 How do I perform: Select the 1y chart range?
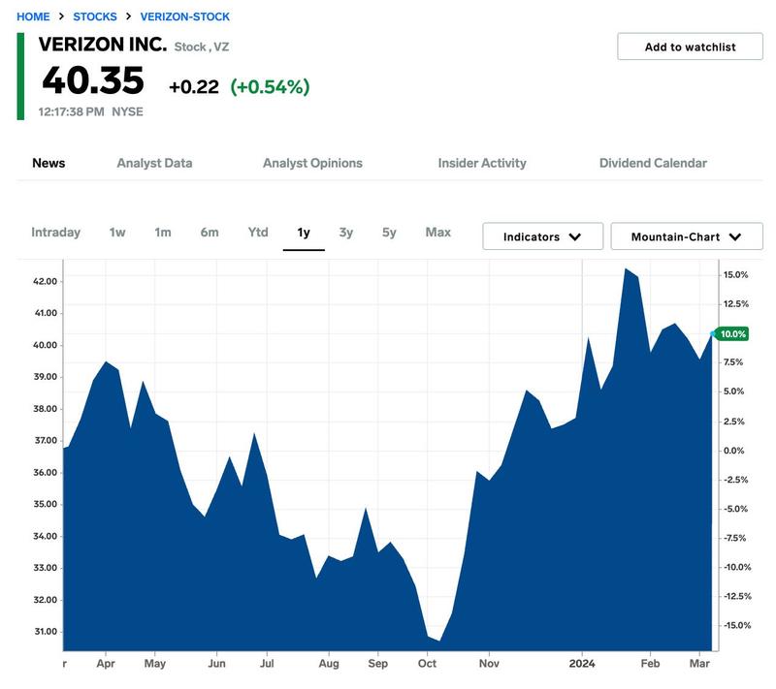(x=304, y=233)
